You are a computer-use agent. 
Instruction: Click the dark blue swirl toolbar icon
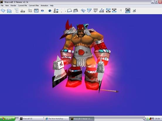pos(50,11)
